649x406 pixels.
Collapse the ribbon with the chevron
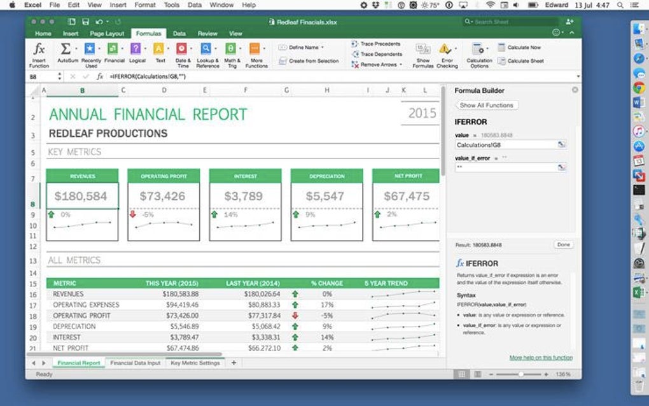tap(571, 32)
